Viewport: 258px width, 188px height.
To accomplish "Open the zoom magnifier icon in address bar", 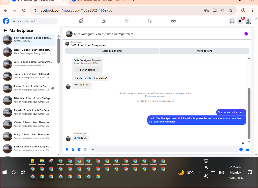I will point(223,10).
